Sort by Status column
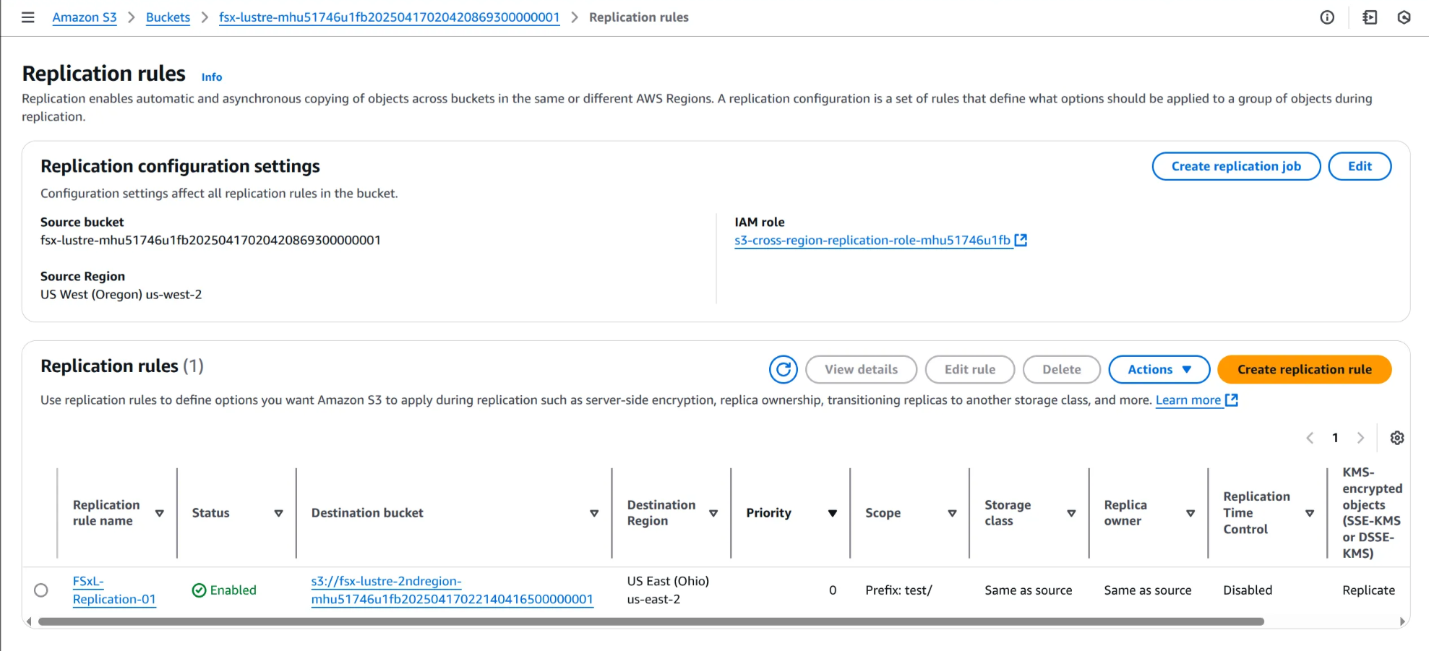Screen dimensions: 1429x651 (278, 513)
